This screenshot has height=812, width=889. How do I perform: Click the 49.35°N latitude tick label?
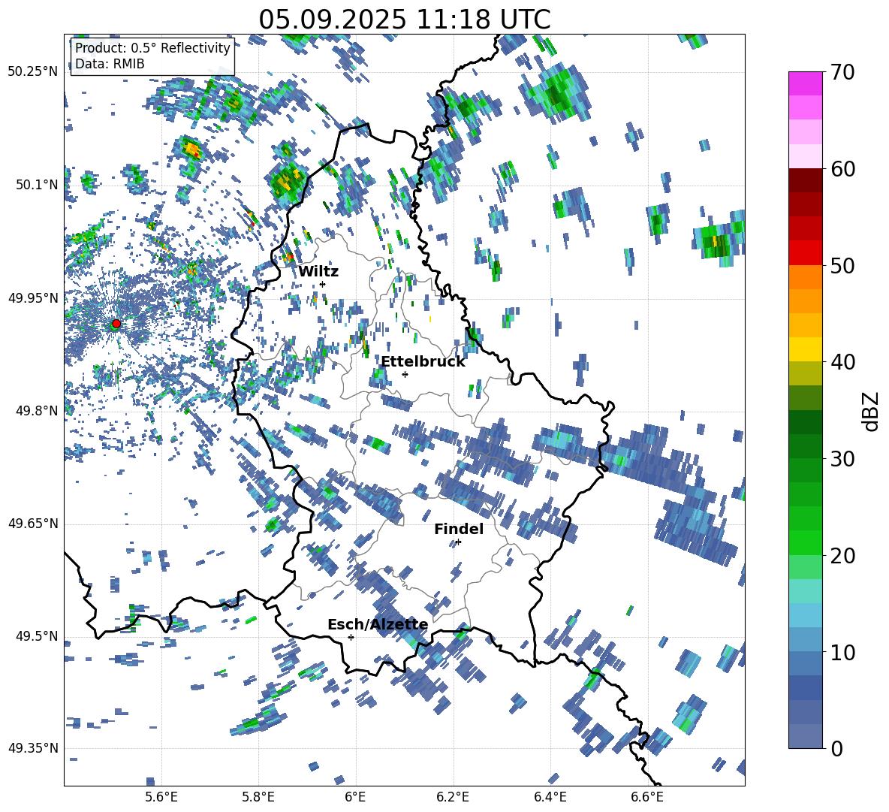coord(33,748)
